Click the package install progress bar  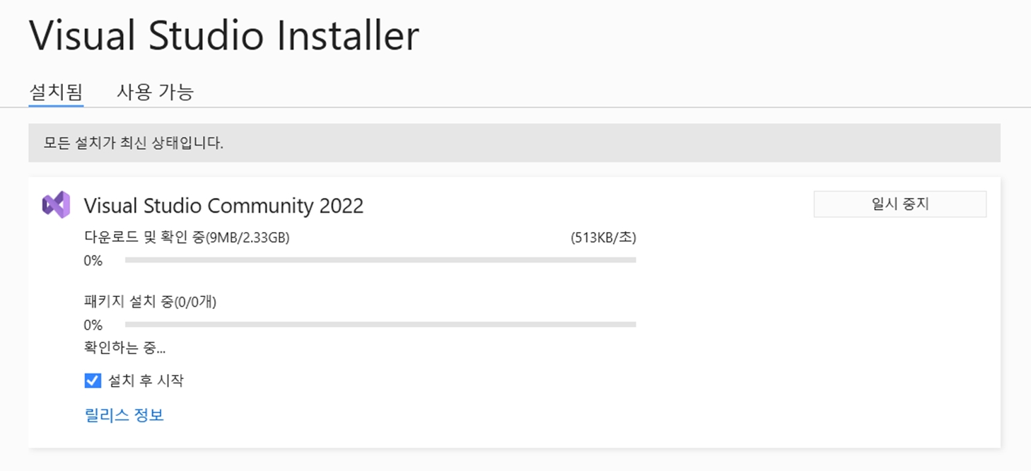[380, 325]
